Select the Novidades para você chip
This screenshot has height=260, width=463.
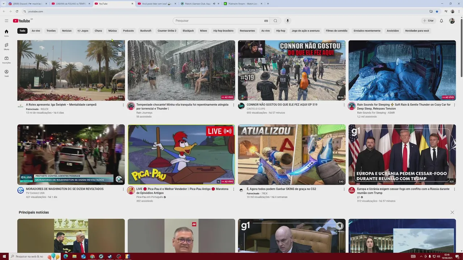click(417, 31)
